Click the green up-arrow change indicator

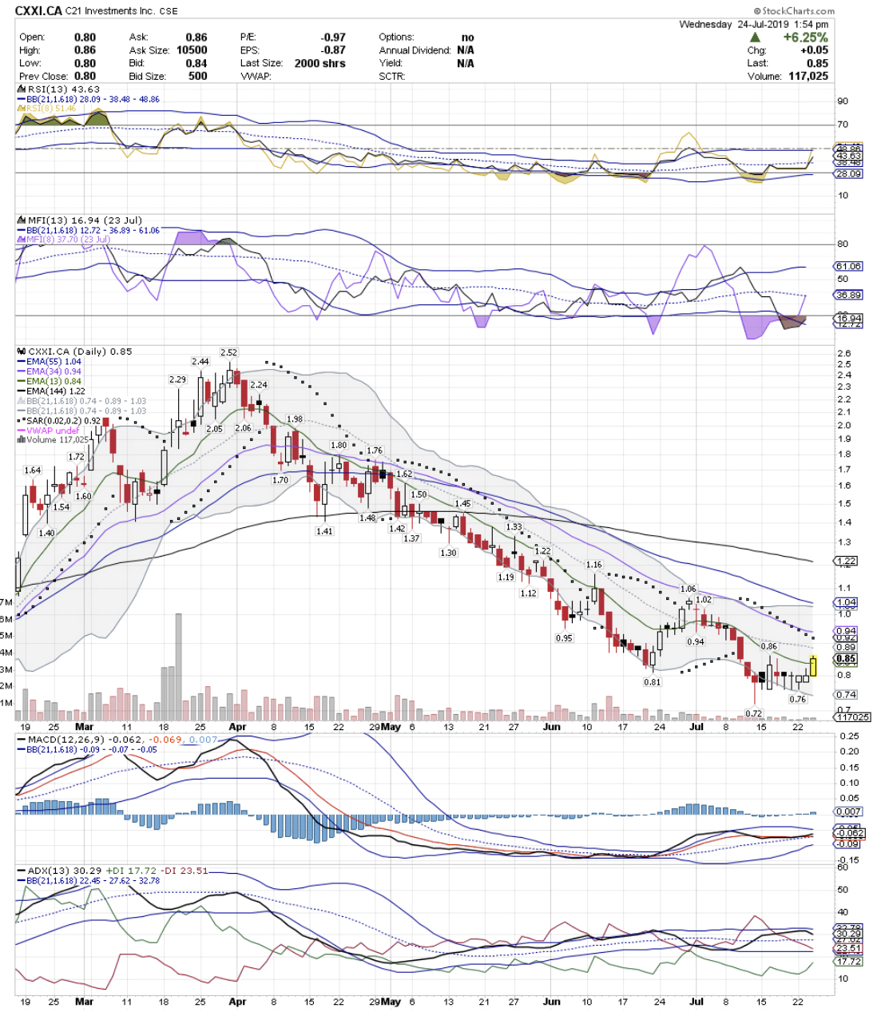[x=755, y=38]
